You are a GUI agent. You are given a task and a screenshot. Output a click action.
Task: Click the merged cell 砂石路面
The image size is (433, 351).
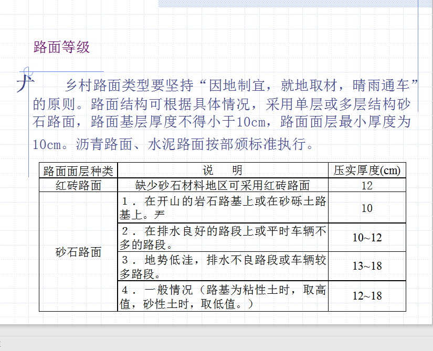pos(78,252)
